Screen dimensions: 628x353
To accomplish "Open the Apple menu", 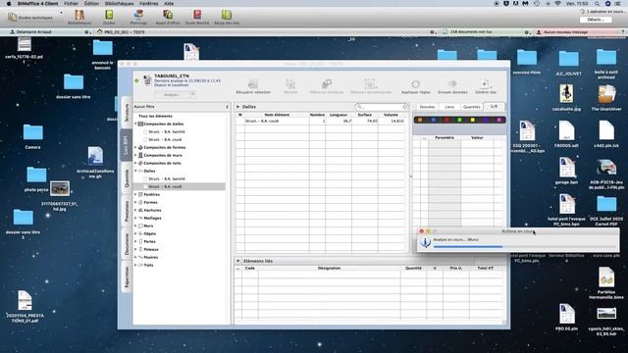I will (x=9, y=4).
